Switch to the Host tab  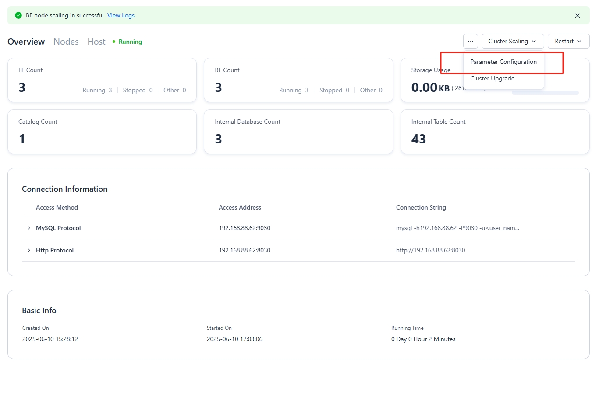pos(96,42)
